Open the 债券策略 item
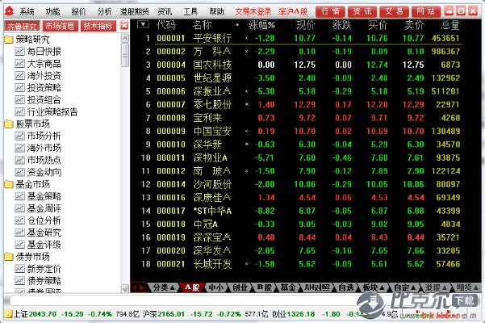The width and height of the screenshot is (485, 323). [38, 281]
